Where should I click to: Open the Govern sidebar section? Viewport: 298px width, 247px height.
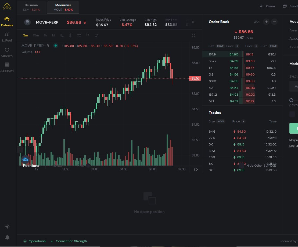click(7, 52)
